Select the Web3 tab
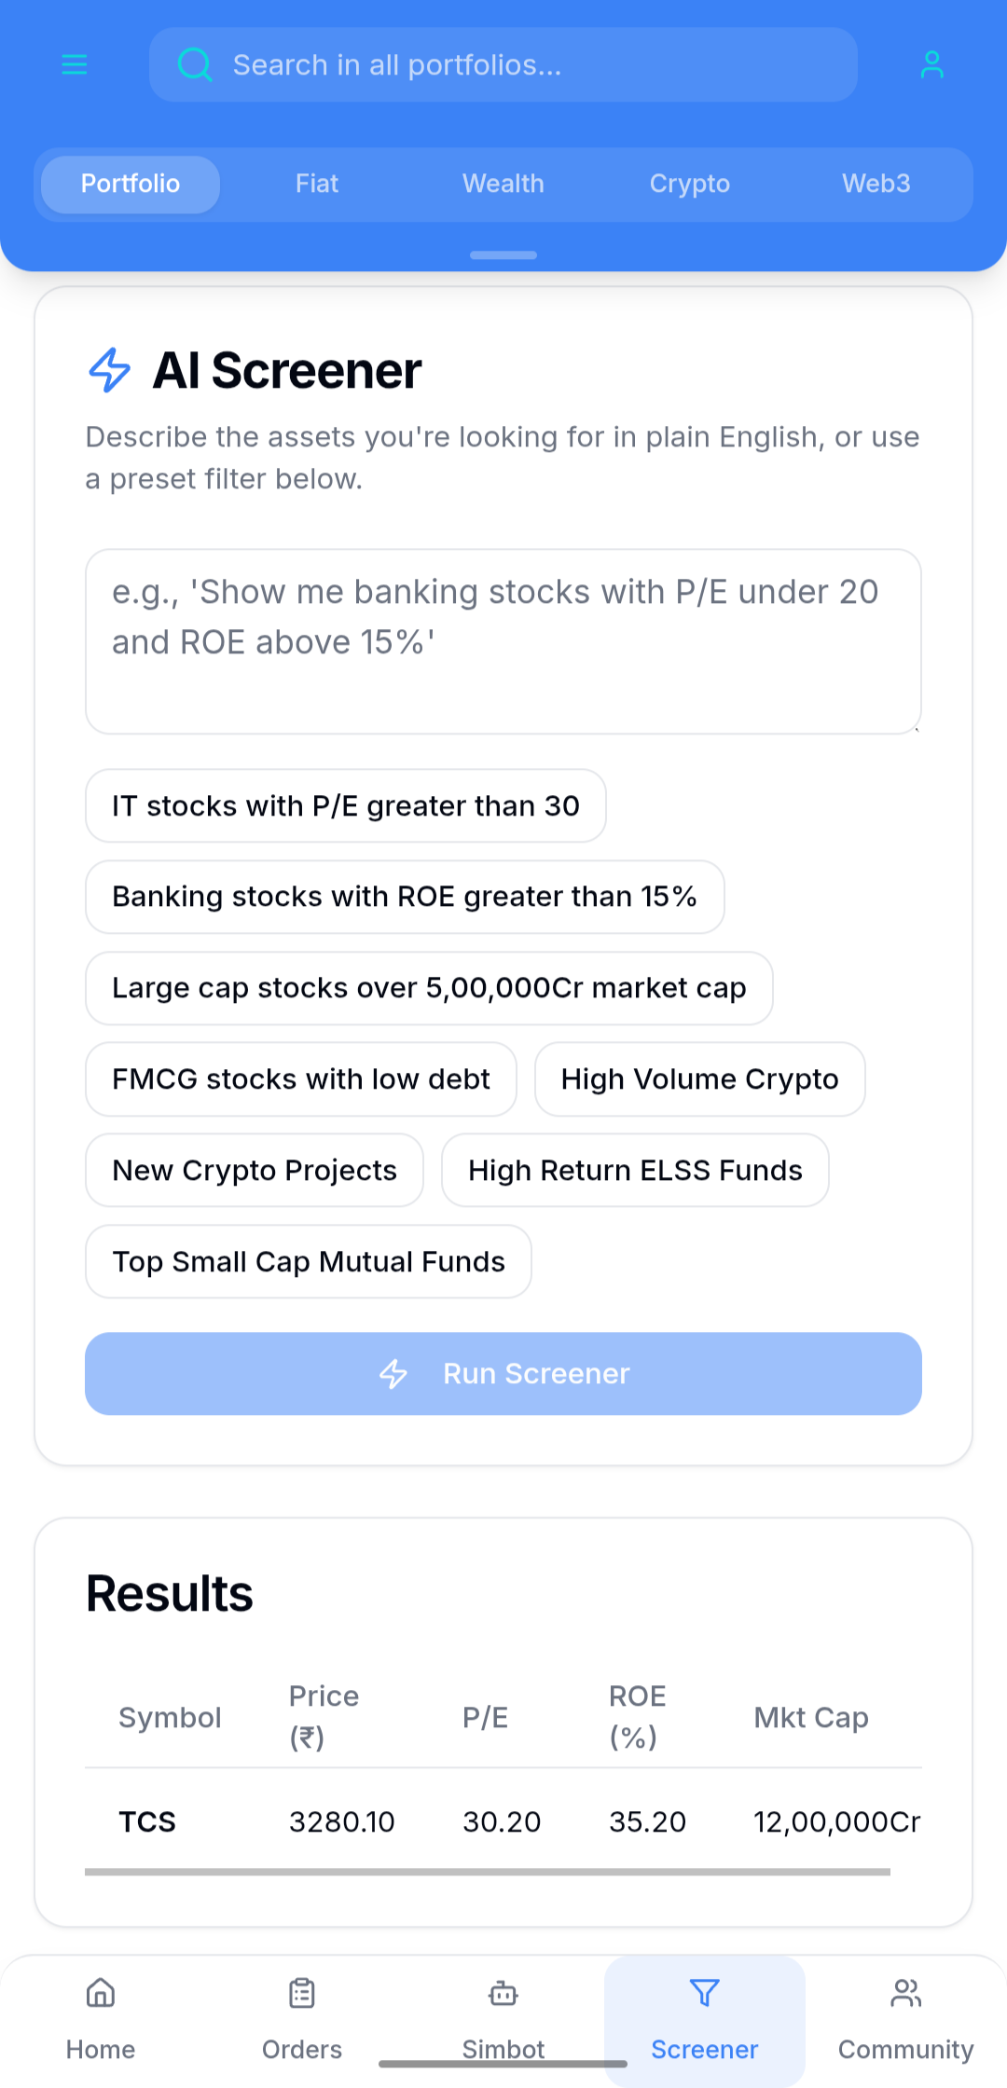This screenshot has height=2088, width=1007. pyautogui.click(x=876, y=184)
